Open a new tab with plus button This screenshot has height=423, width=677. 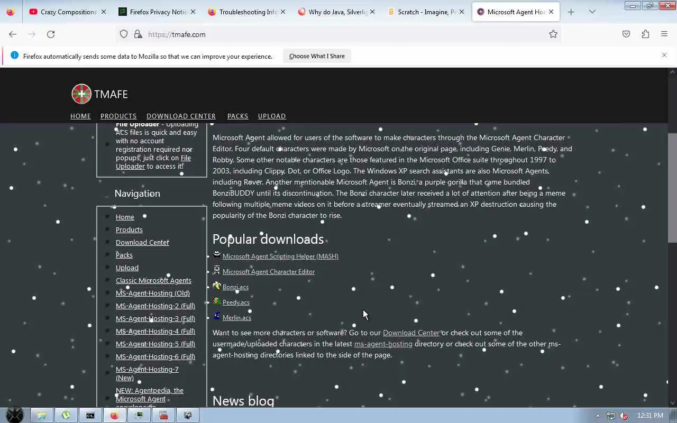(571, 12)
